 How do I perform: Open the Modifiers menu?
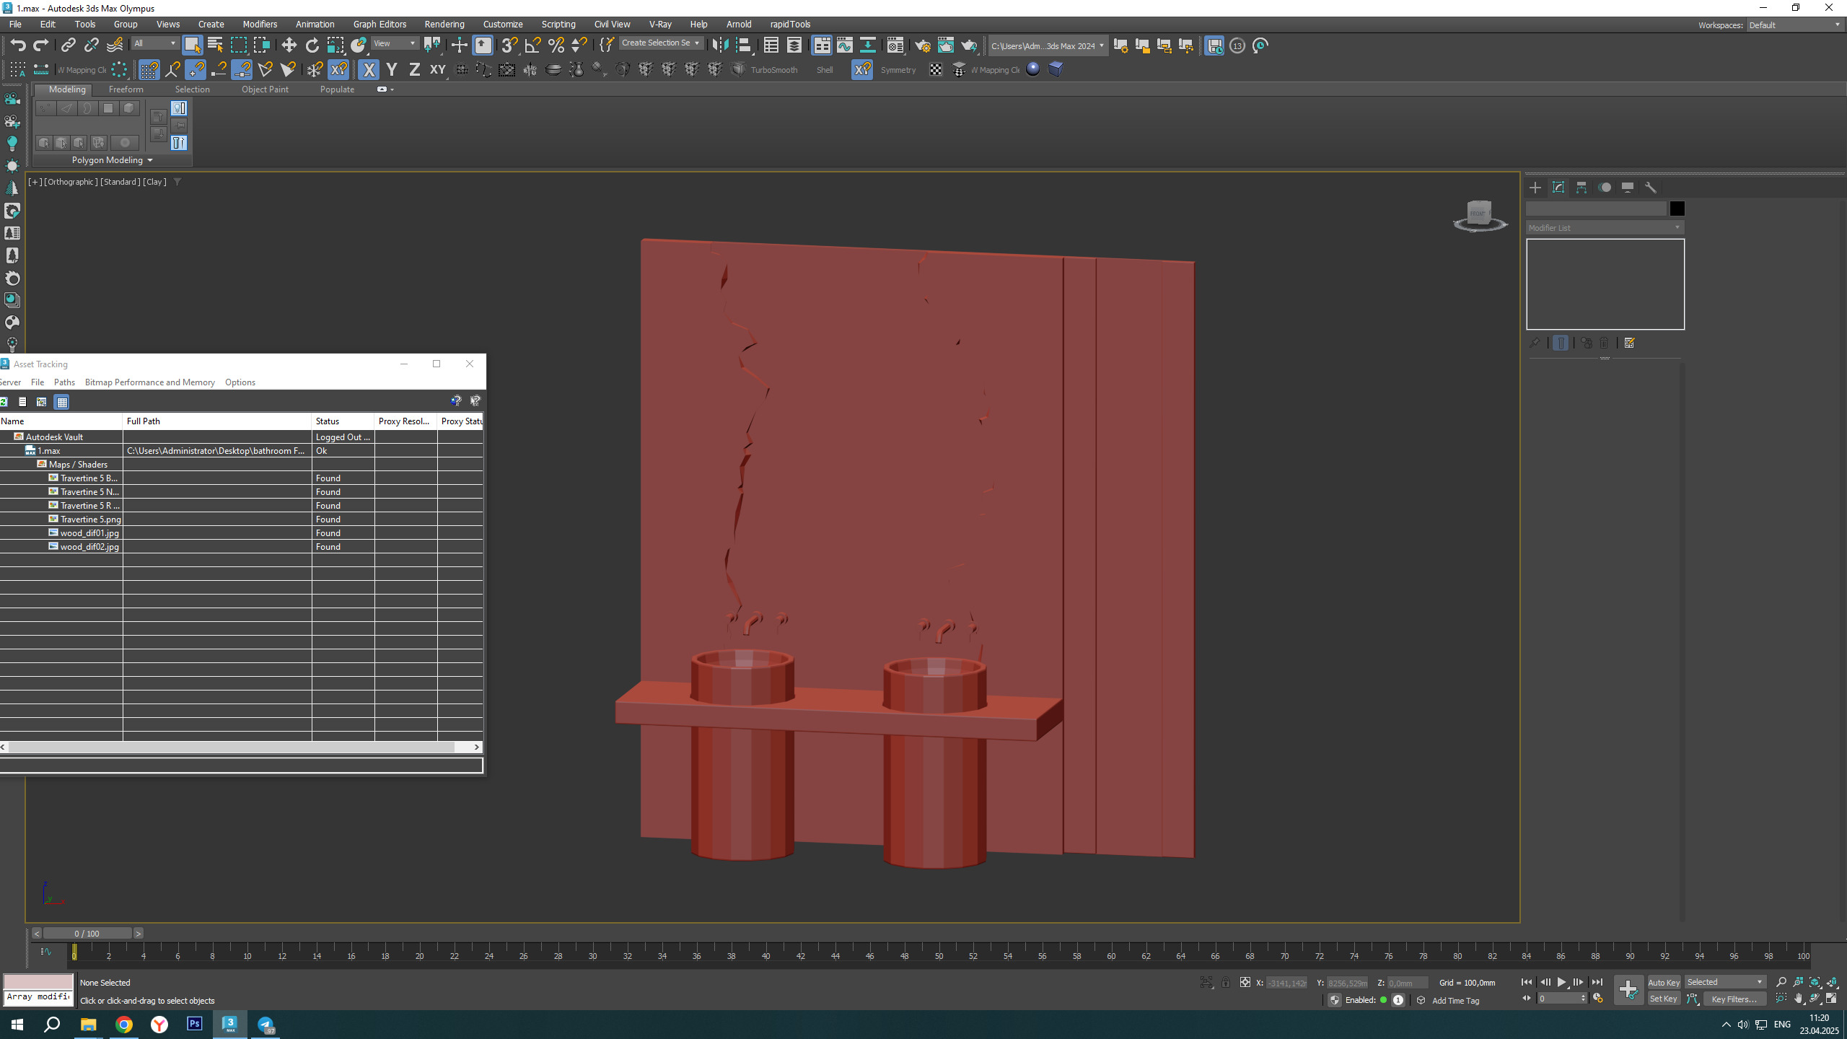(260, 25)
